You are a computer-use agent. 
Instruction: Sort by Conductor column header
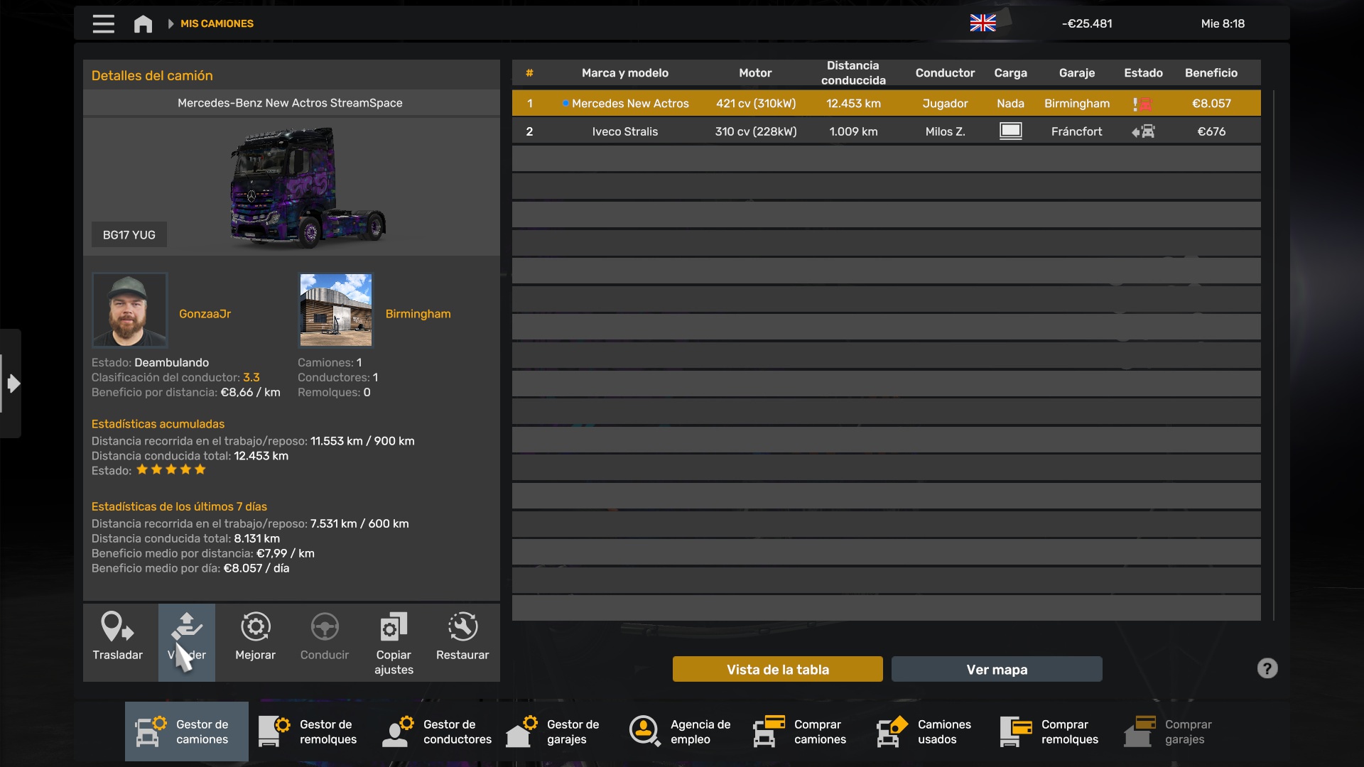(945, 72)
